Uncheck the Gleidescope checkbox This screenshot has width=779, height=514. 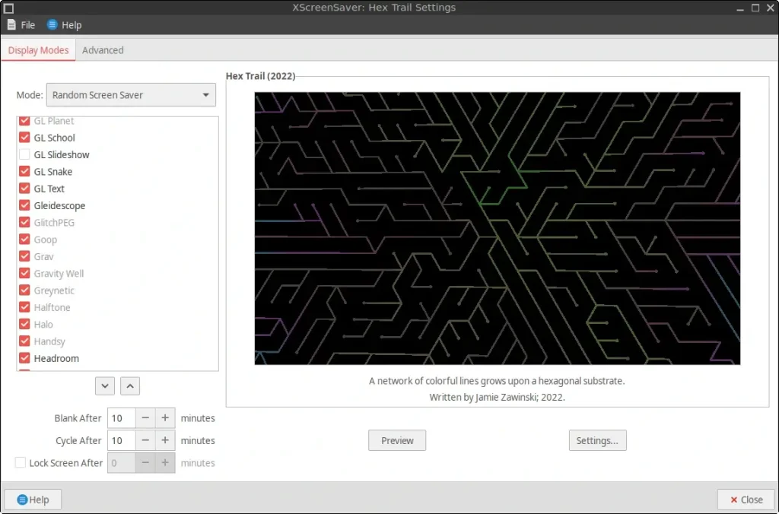coord(24,205)
